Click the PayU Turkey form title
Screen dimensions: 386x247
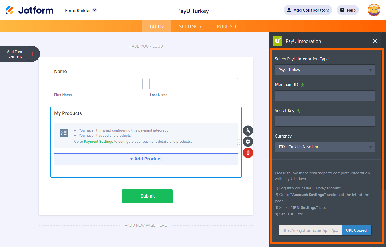coord(193,11)
